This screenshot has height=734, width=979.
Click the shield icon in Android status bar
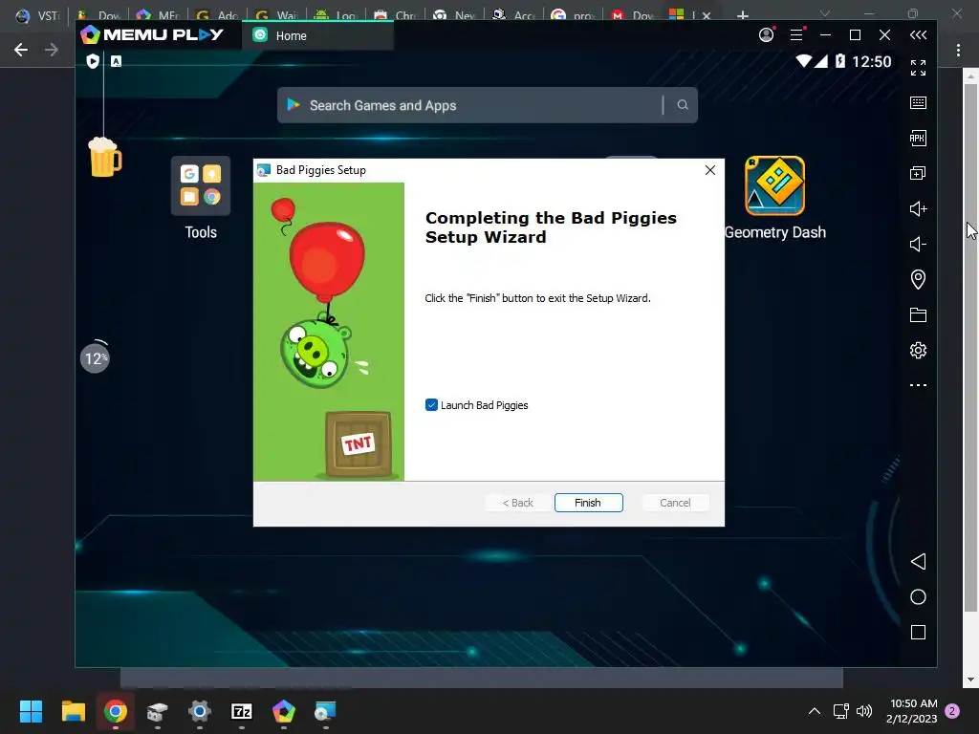coord(93,60)
